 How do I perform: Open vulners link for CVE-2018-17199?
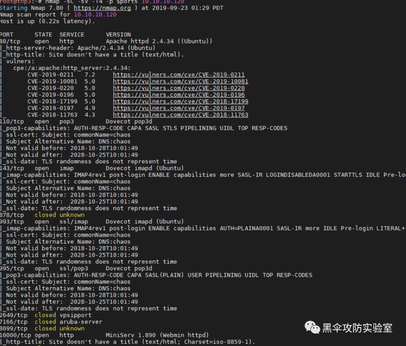point(180,102)
